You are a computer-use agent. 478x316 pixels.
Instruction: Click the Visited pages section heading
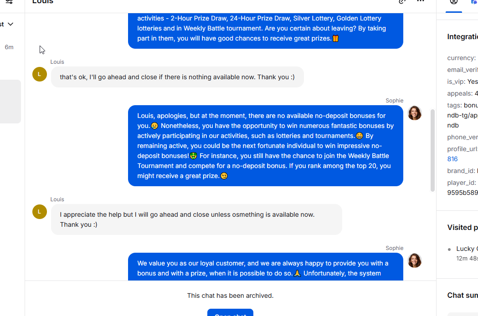(462, 227)
